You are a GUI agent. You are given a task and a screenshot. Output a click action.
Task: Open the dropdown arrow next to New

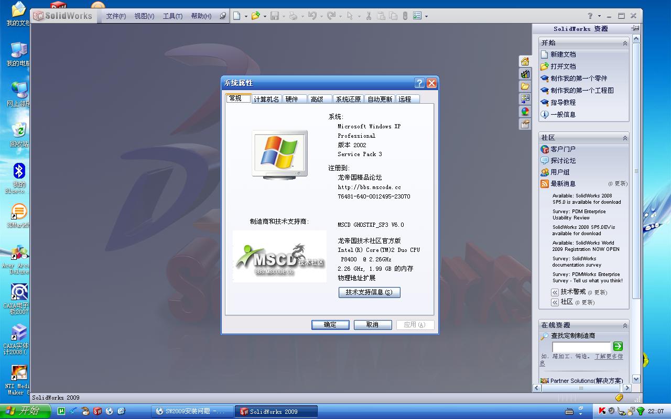[245, 17]
